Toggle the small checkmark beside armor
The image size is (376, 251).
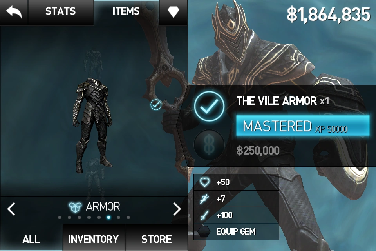click(155, 105)
